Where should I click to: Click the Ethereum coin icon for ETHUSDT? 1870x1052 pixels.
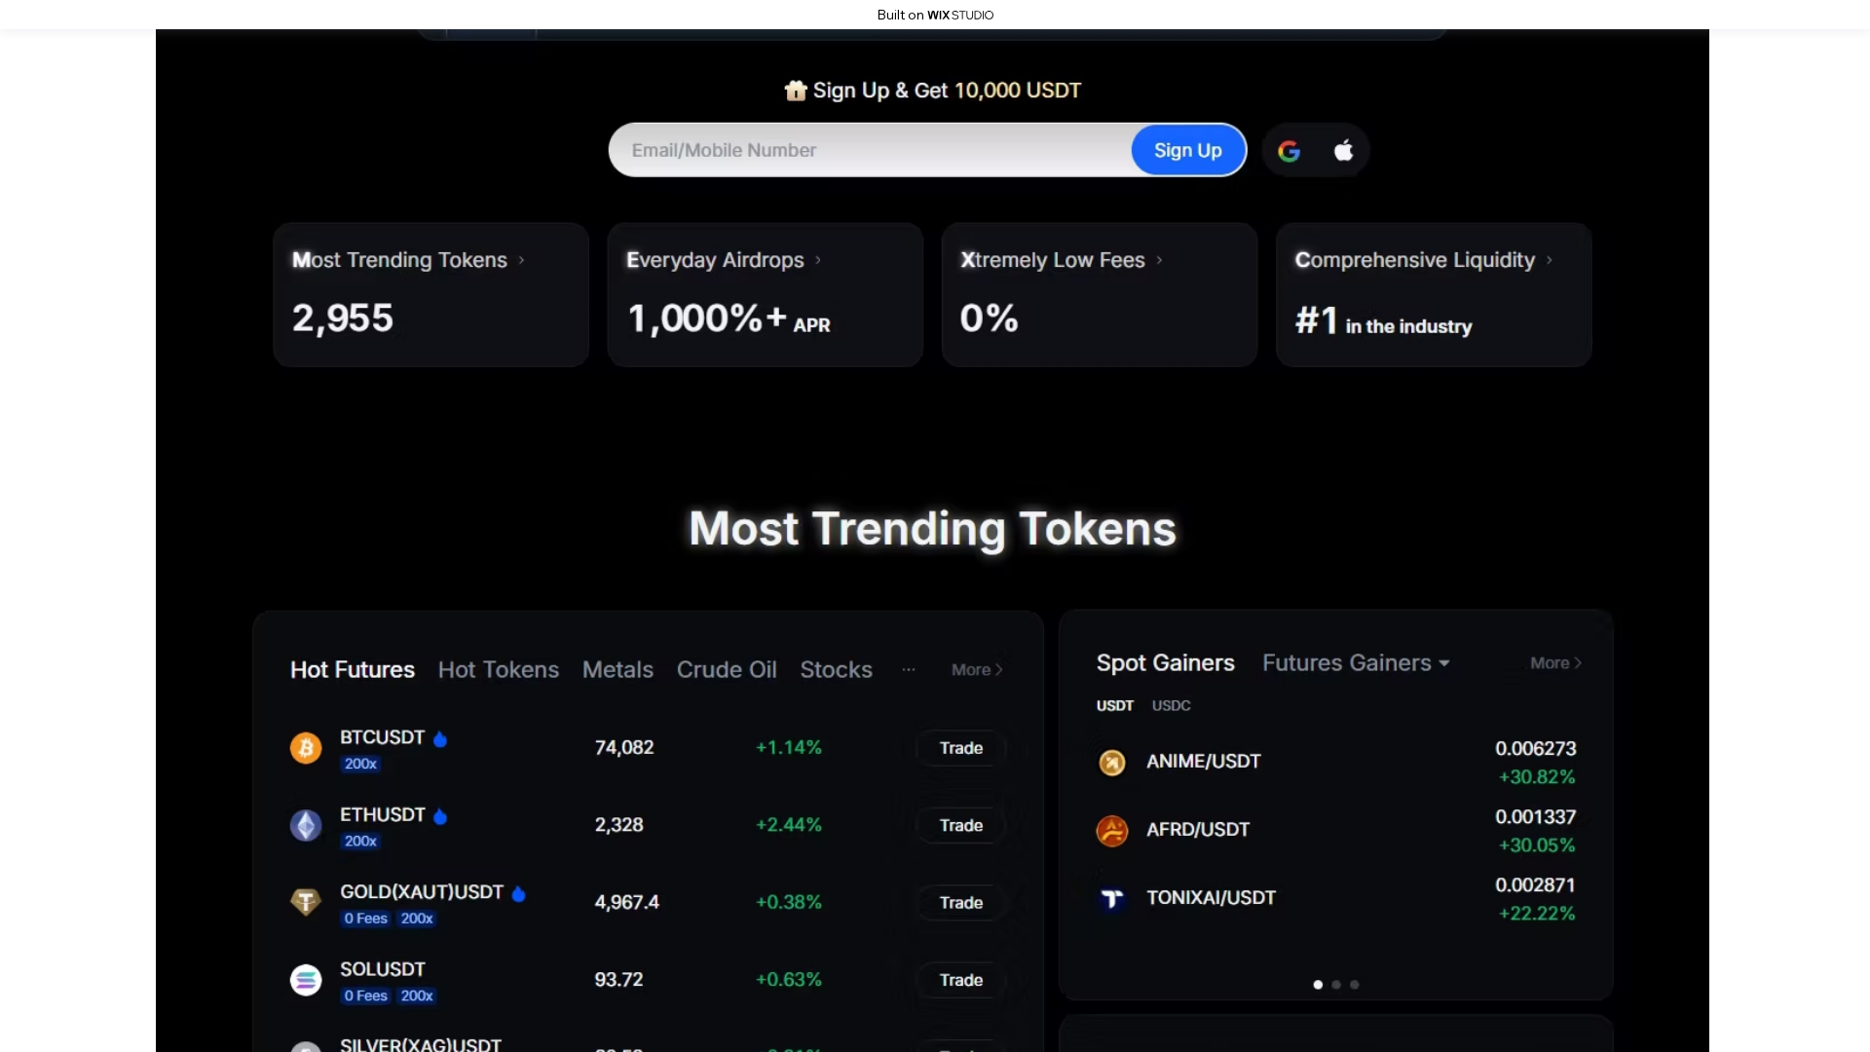click(x=306, y=826)
